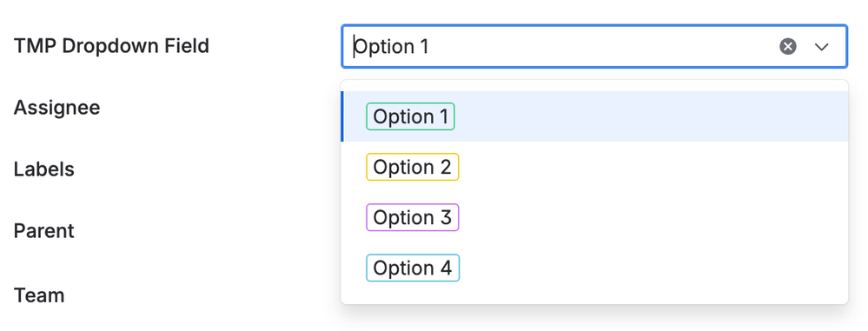Click the green-bordered Option 1 tag
This screenshot has width=868, height=331.
point(410,116)
